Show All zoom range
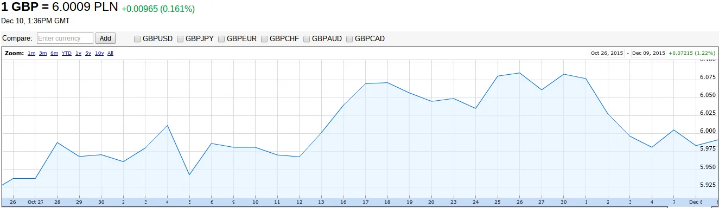This screenshot has height=208, width=719. point(110,54)
